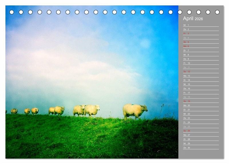This screenshot has width=229, height=164.
Task: Select the red "So 26" Sunday row
Action: (x=201, y=131)
